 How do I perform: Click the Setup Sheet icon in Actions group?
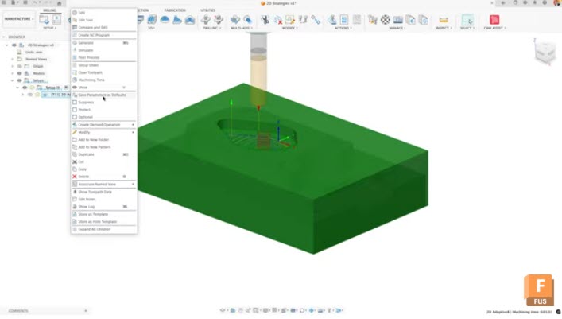[357, 19]
